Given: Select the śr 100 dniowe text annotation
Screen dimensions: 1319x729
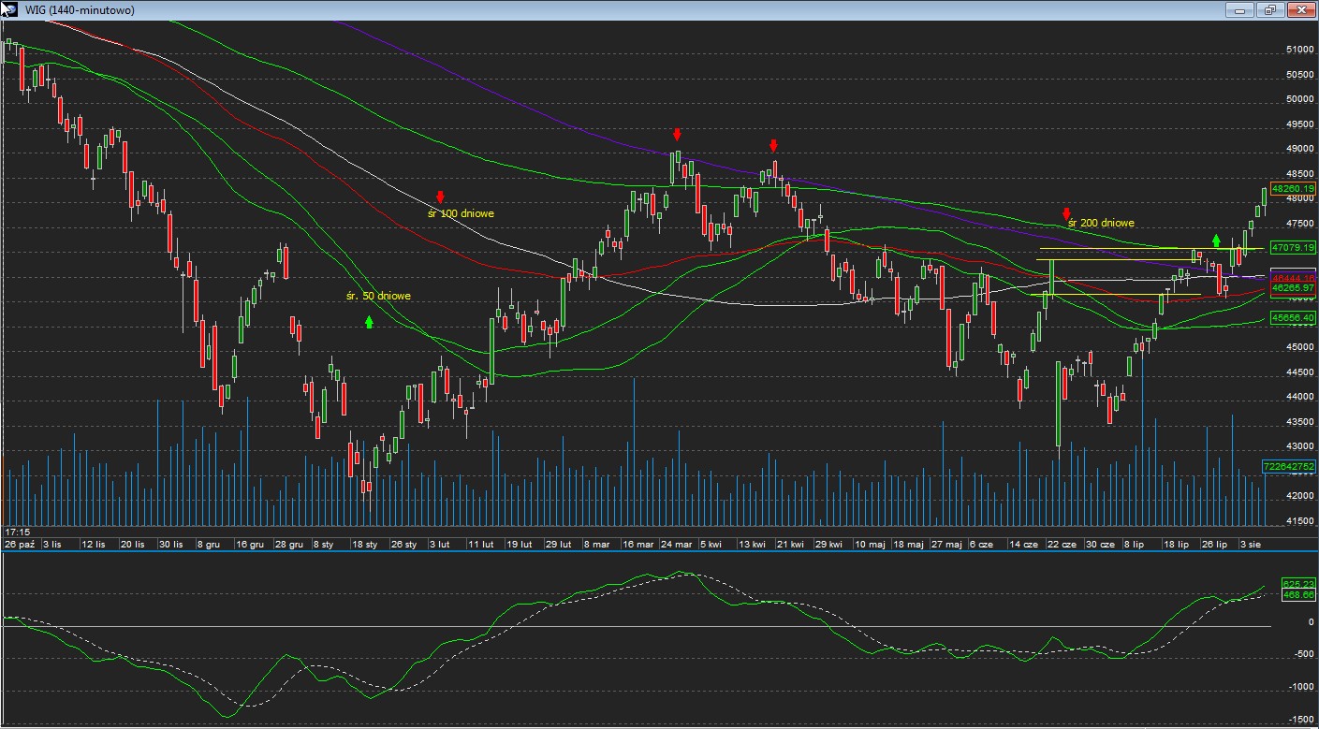Looking at the screenshot, I should click(x=461, y=213).
